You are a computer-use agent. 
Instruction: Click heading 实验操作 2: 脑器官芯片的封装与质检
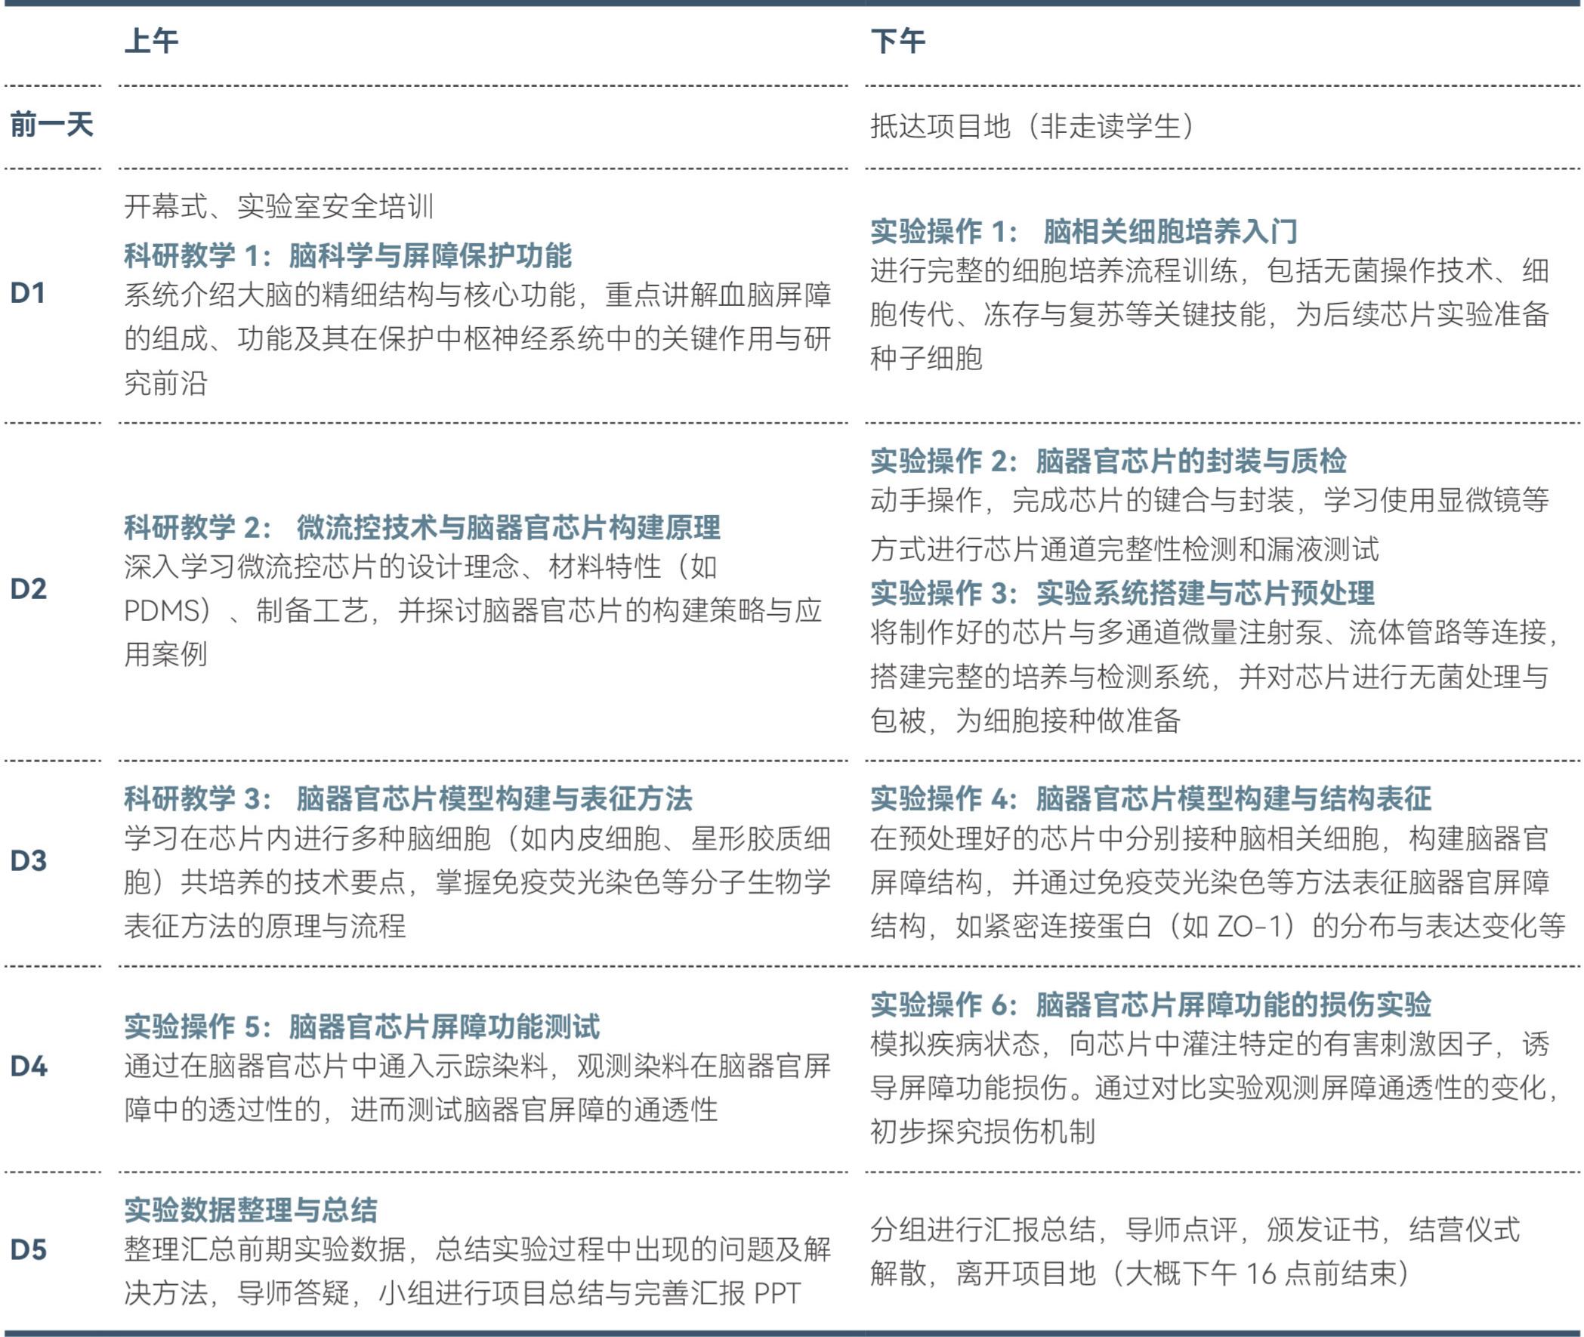pos(1108,461)
